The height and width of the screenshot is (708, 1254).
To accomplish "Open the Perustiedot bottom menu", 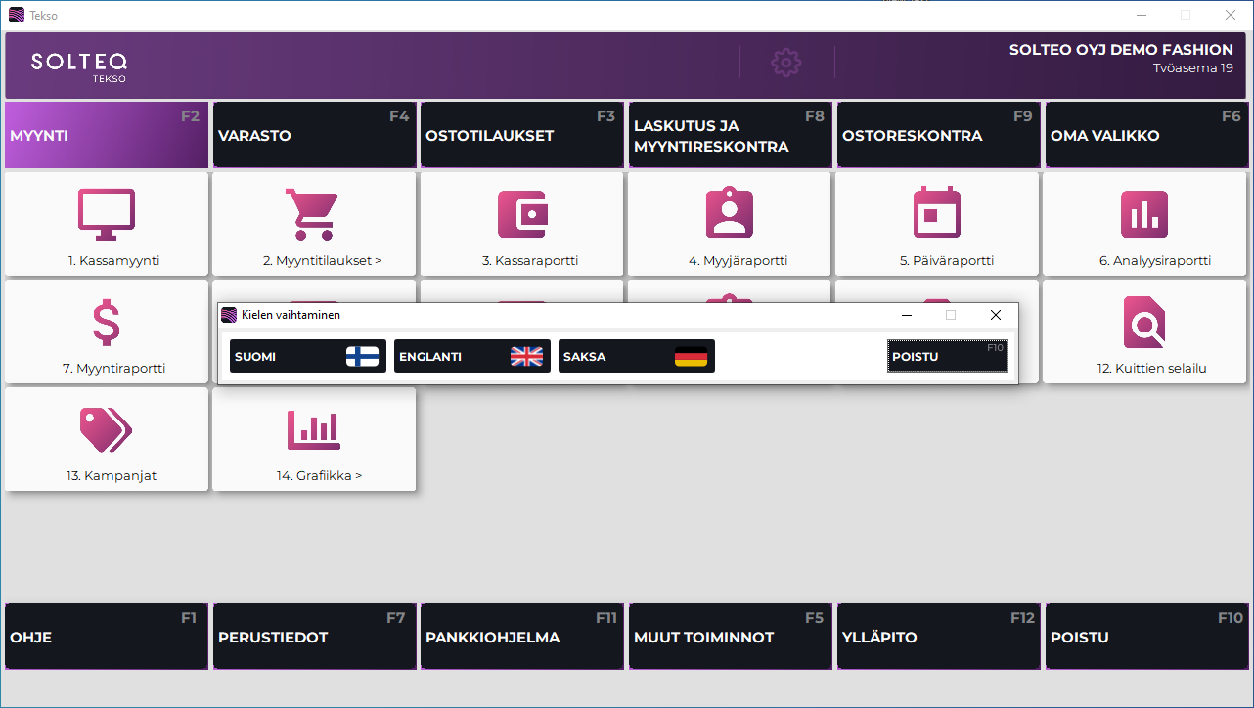I will coord(313,637).
